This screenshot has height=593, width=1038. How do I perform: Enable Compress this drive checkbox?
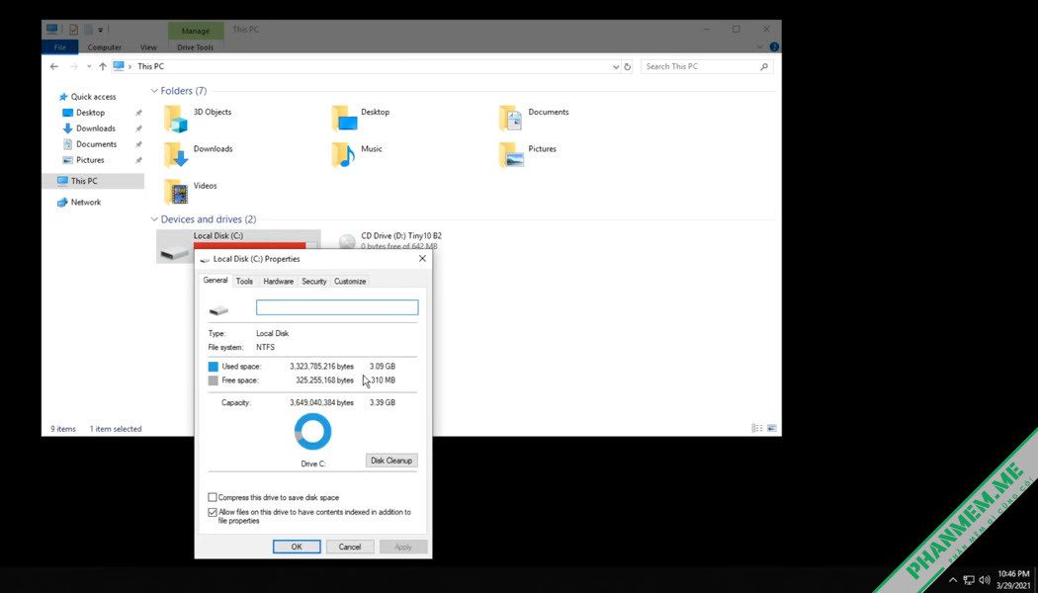[213, 497]
